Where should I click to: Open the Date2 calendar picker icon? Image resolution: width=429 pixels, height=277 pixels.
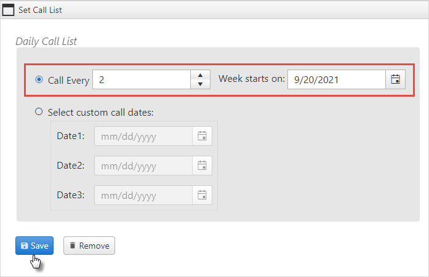[202, 166]
